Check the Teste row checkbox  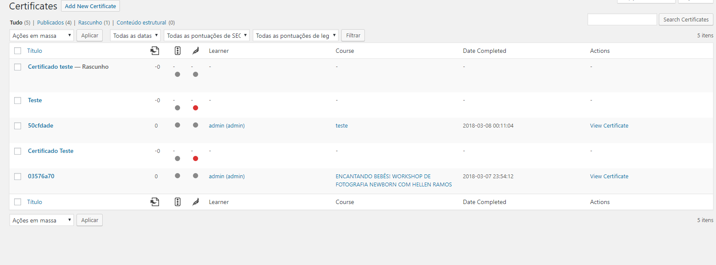point(18,101)
